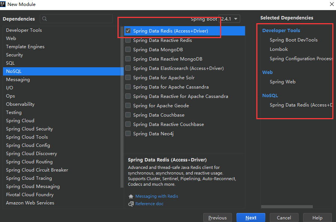Click the Cancel button

coord(284,218)
